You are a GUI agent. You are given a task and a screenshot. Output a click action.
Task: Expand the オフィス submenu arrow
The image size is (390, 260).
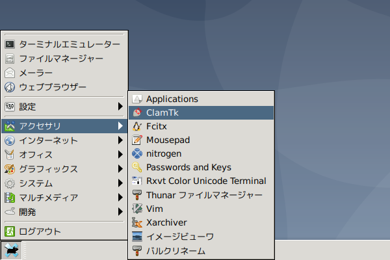tap(120, 155)
